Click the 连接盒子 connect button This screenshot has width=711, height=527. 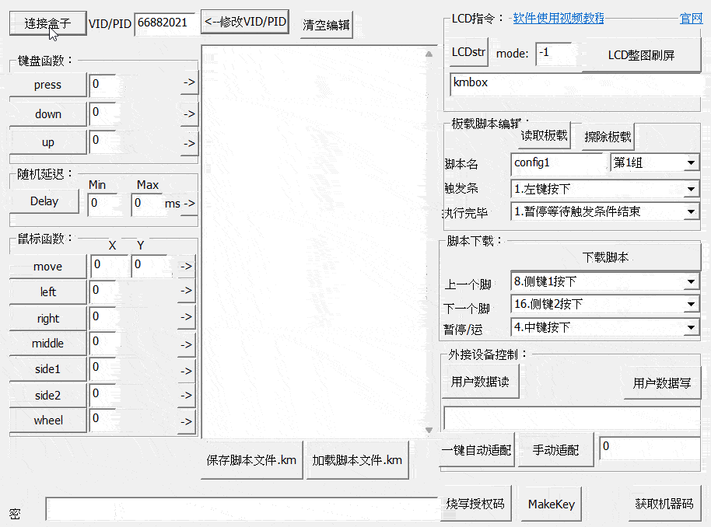click(x=47, y=23)
